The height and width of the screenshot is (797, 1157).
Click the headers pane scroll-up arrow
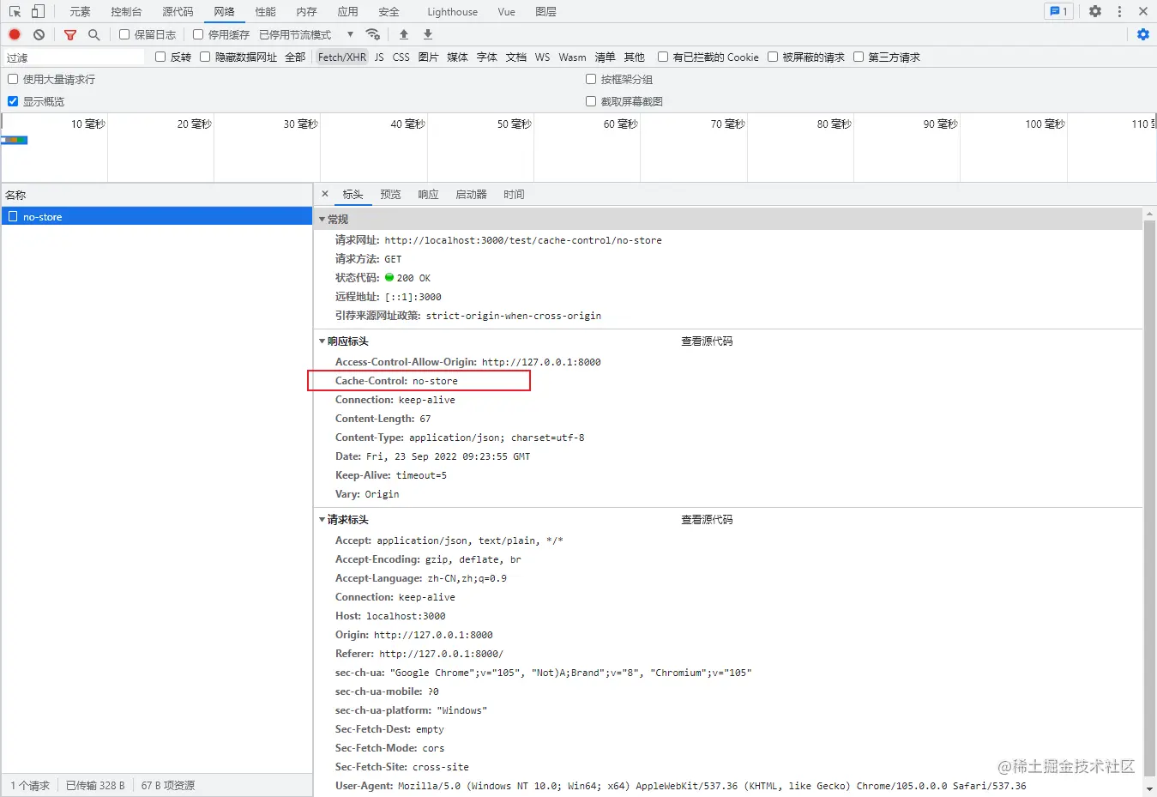click(1150, 213)
